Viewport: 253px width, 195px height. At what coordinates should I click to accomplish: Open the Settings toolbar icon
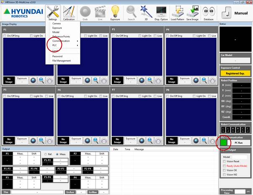[53, 13]
